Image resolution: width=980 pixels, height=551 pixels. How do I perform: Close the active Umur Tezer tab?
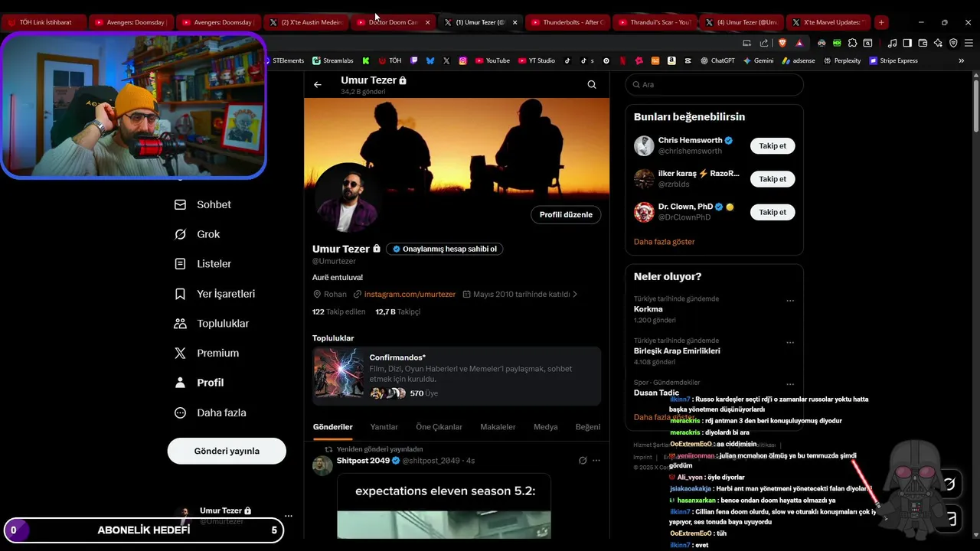[x=514, y=22]
